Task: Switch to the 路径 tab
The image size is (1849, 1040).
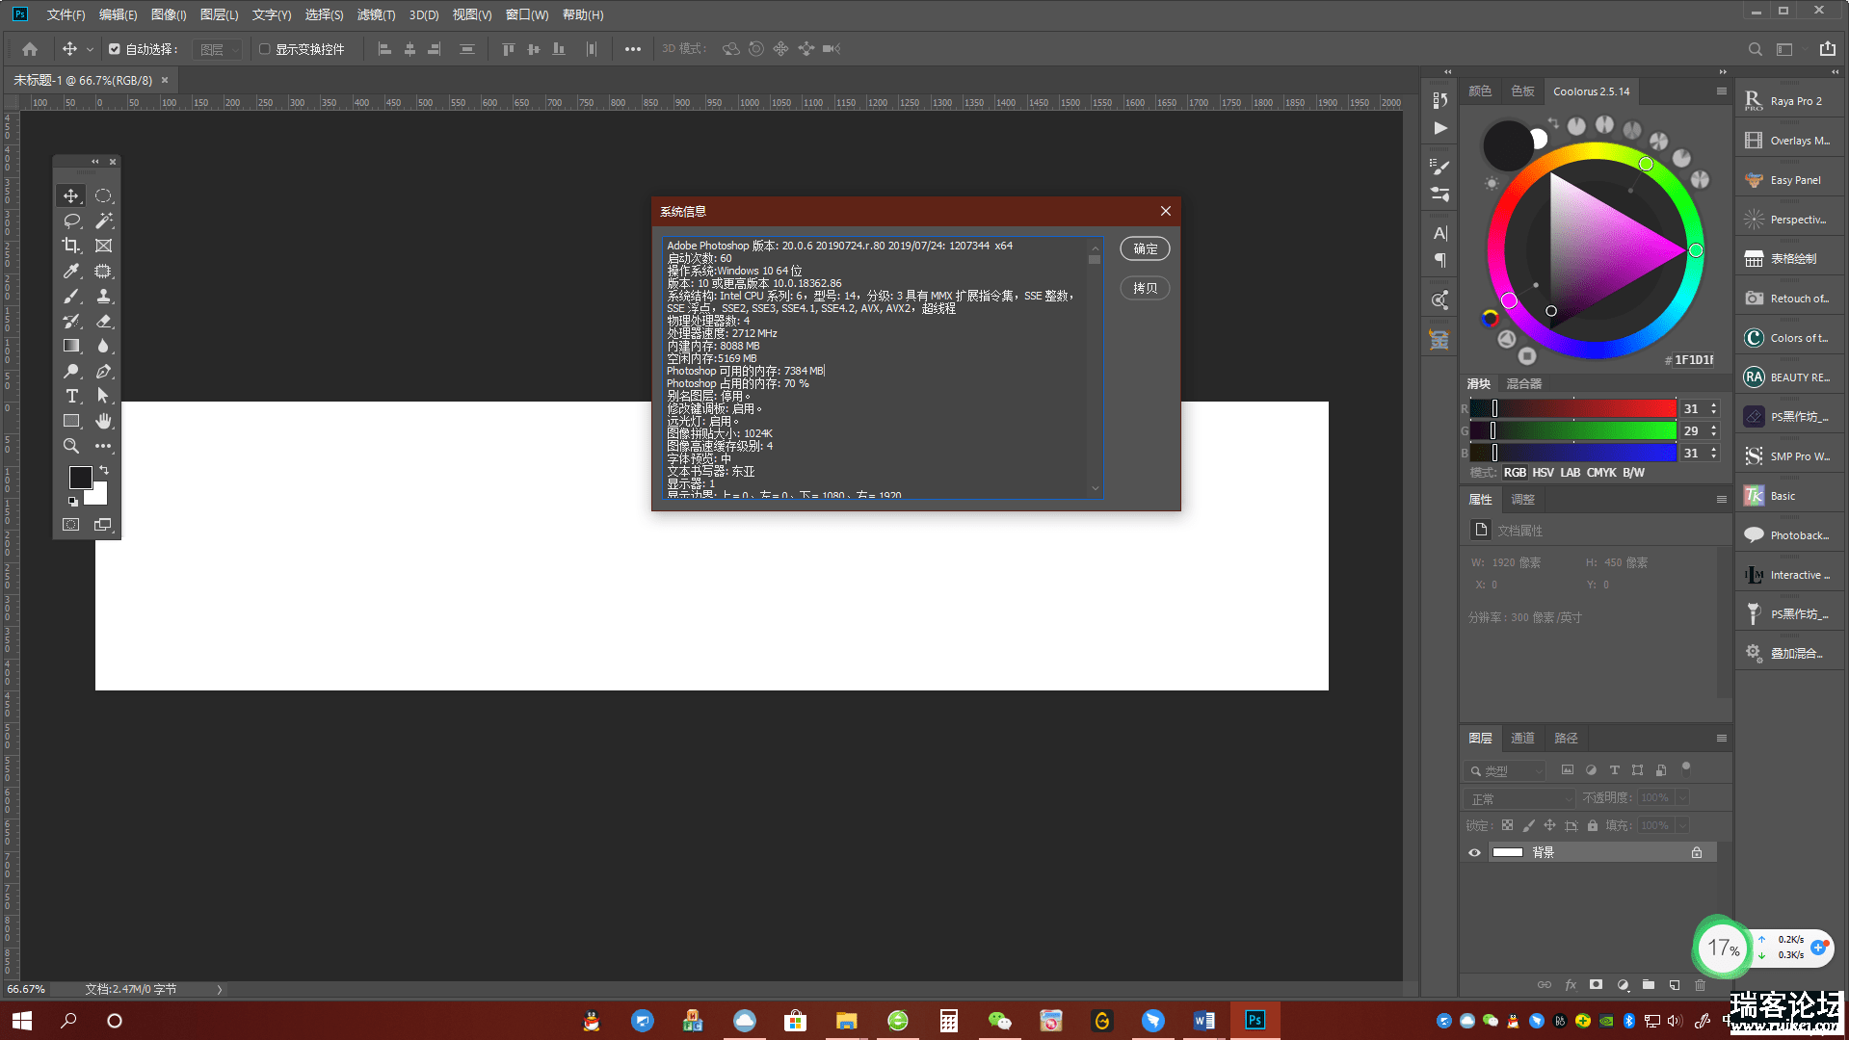Action: coord(1566,739)
